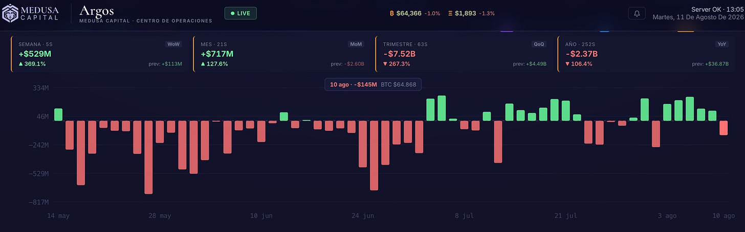
Task: Click the first green bar above 14 may
Action: 58,114
